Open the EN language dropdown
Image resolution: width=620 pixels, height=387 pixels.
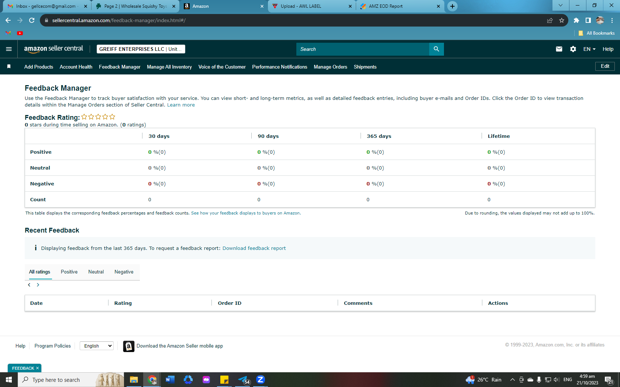coord(589,49)
